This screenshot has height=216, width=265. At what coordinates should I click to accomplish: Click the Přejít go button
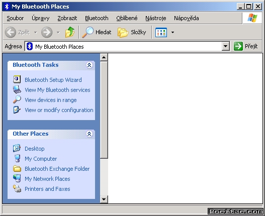(x=246, y=46)
